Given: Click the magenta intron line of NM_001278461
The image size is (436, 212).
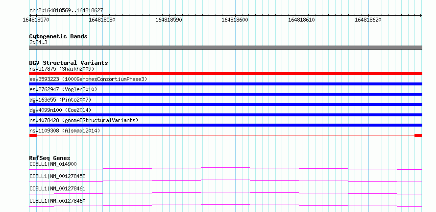Looking at the screenshot, I should 225,193.
